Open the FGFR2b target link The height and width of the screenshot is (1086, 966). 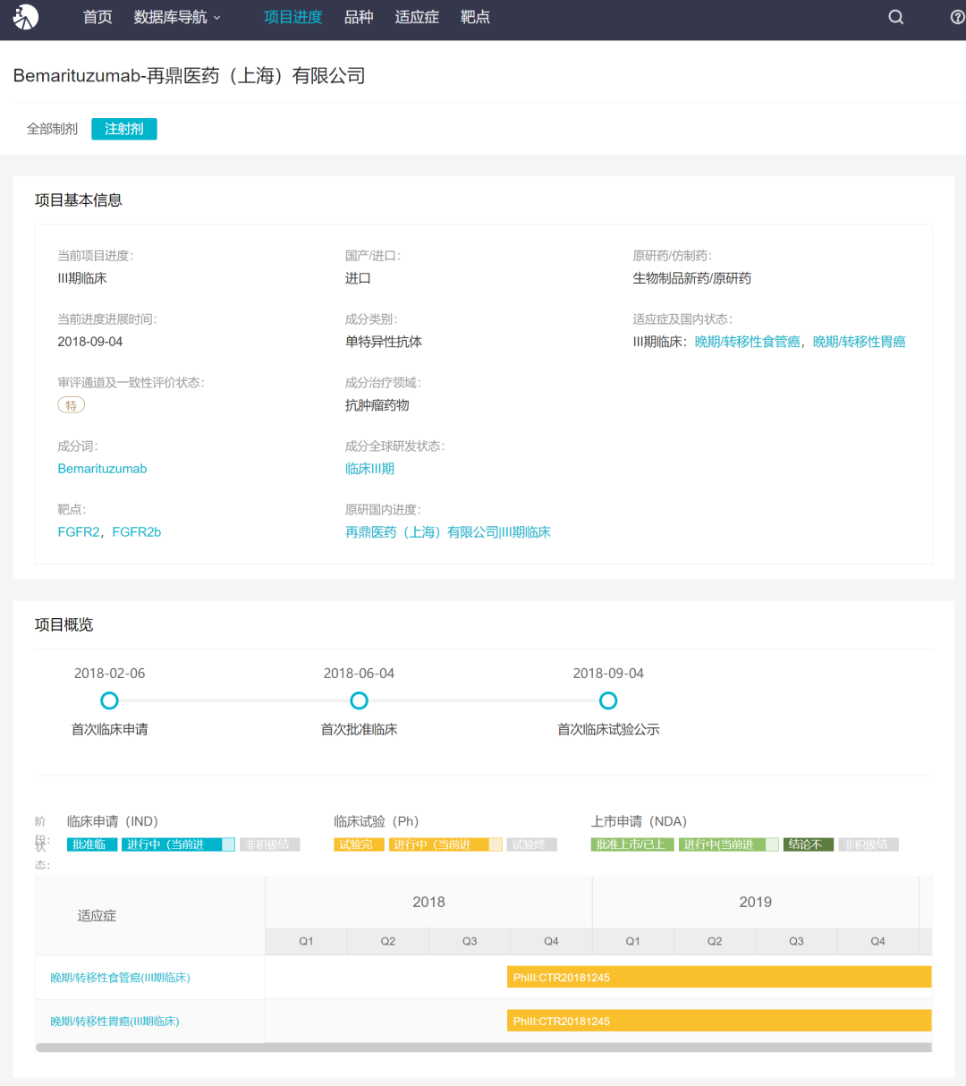[x=137, y=532]
